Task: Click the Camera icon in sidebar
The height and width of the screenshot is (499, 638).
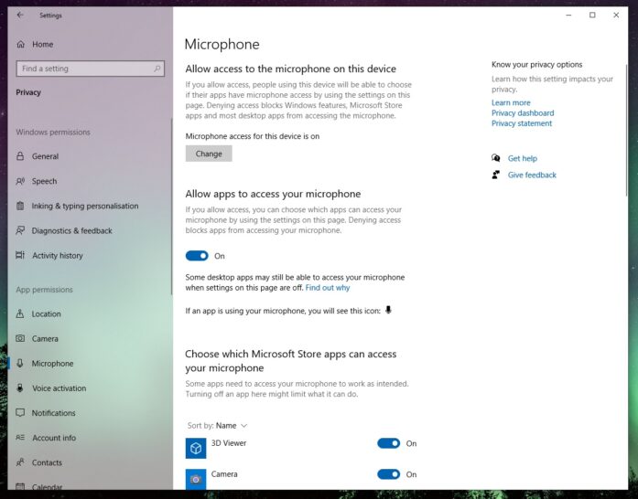Action: tap(20, 338)
